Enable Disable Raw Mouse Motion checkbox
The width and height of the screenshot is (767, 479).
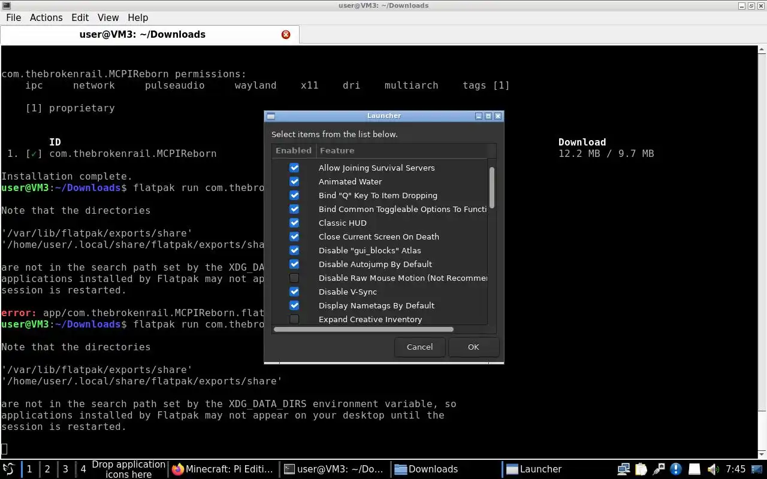(294, 278)
